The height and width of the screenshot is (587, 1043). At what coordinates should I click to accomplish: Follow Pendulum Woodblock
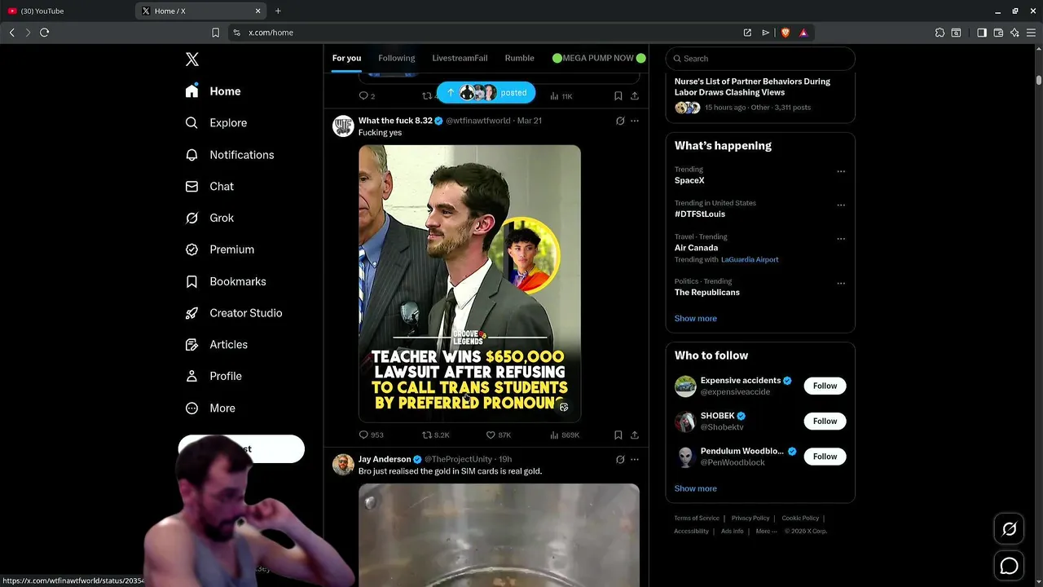click(x=825, y=457)
